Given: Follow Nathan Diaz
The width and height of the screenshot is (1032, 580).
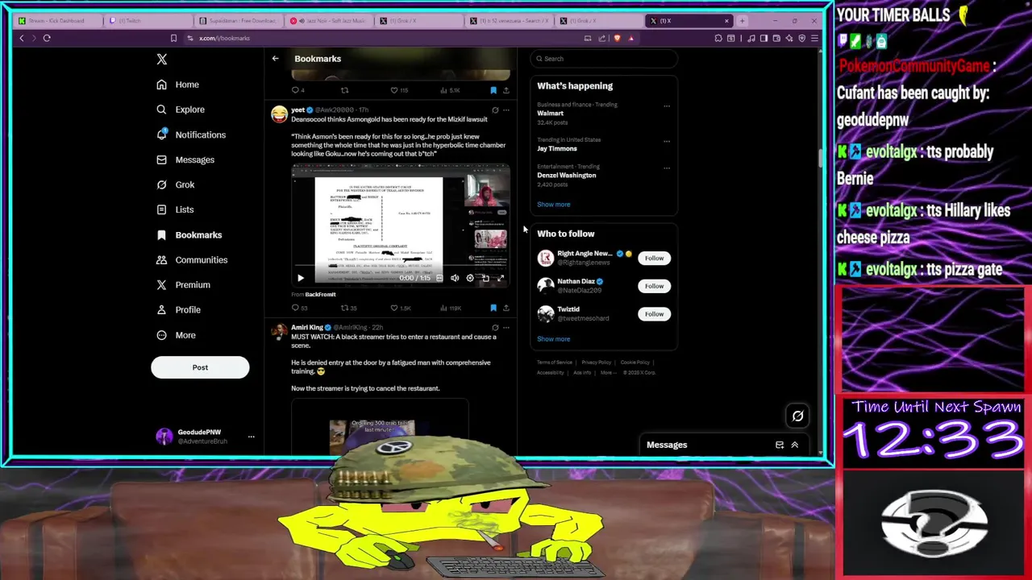Looking at the screenshot, I should point(654,286).
